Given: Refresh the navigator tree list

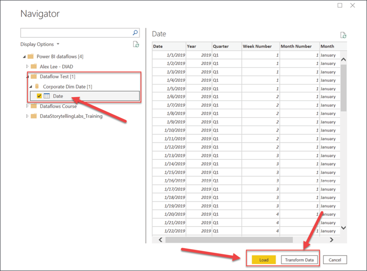Looking at the screenshot, I should click(x=136, y=44).
